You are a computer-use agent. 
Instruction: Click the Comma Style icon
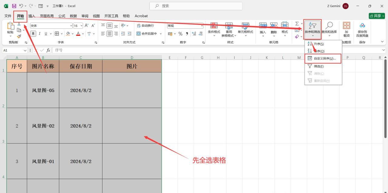[187, 34]
